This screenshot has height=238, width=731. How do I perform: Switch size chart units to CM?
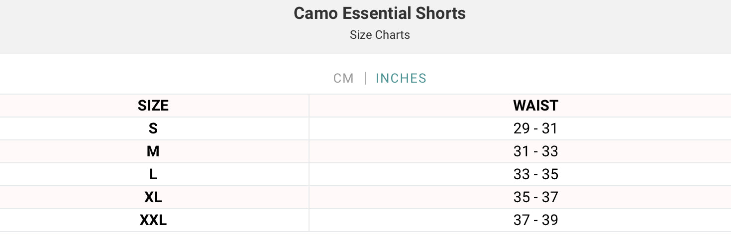(x=343, y=78)
